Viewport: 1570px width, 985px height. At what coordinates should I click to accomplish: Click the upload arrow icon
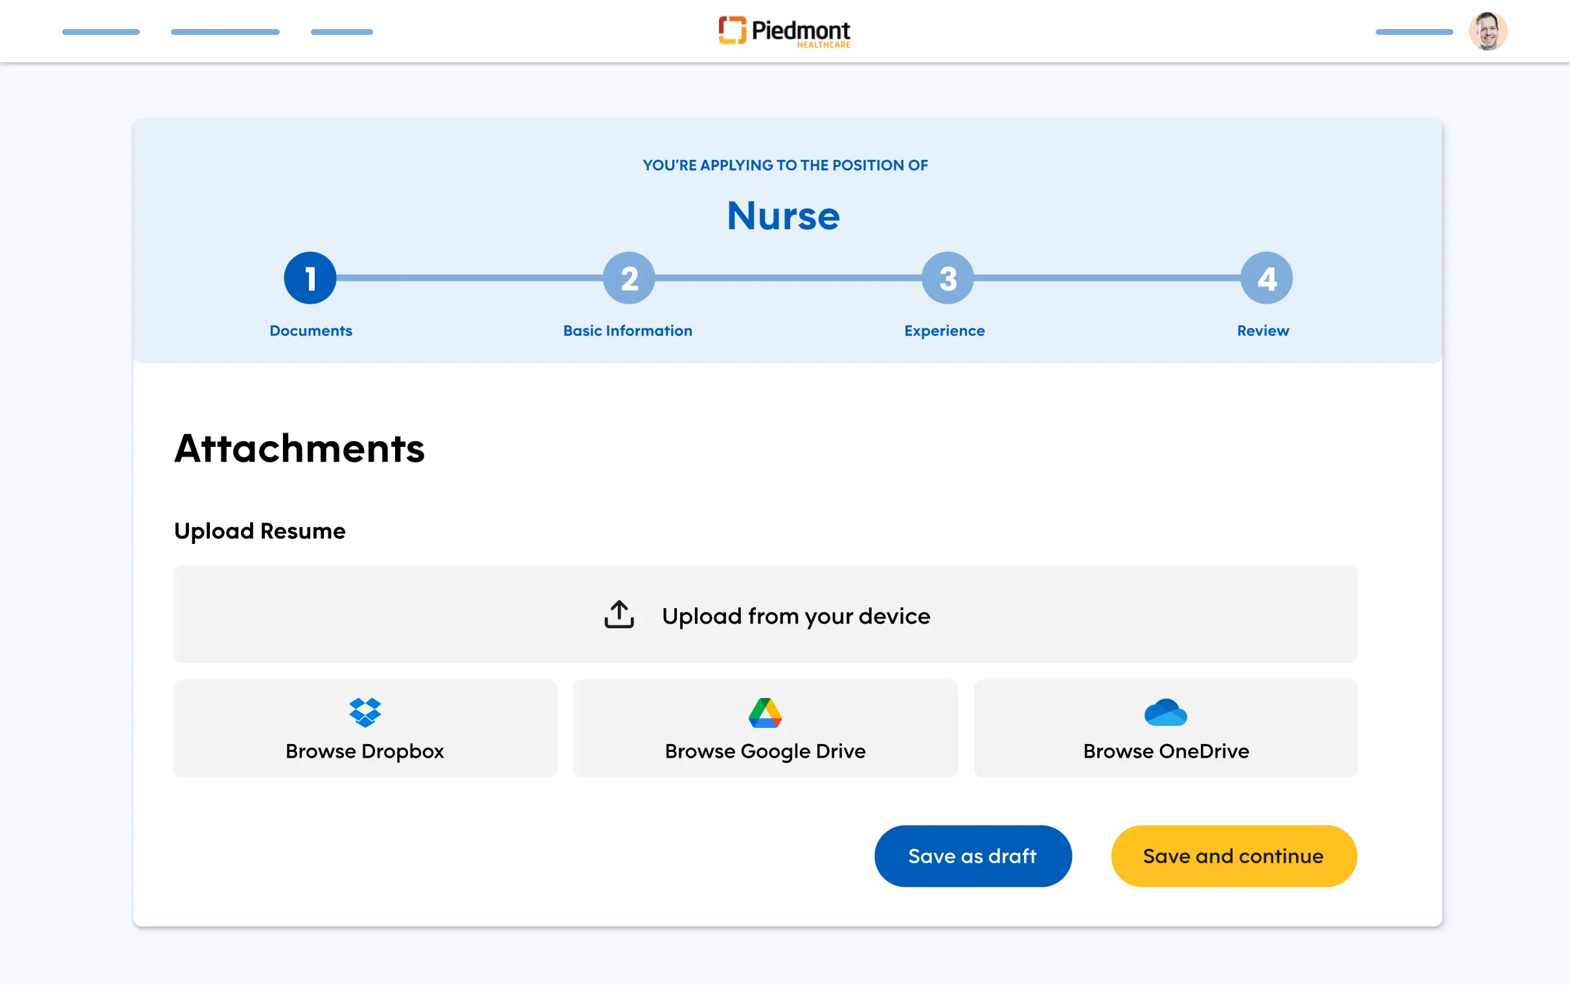point(619,615)
